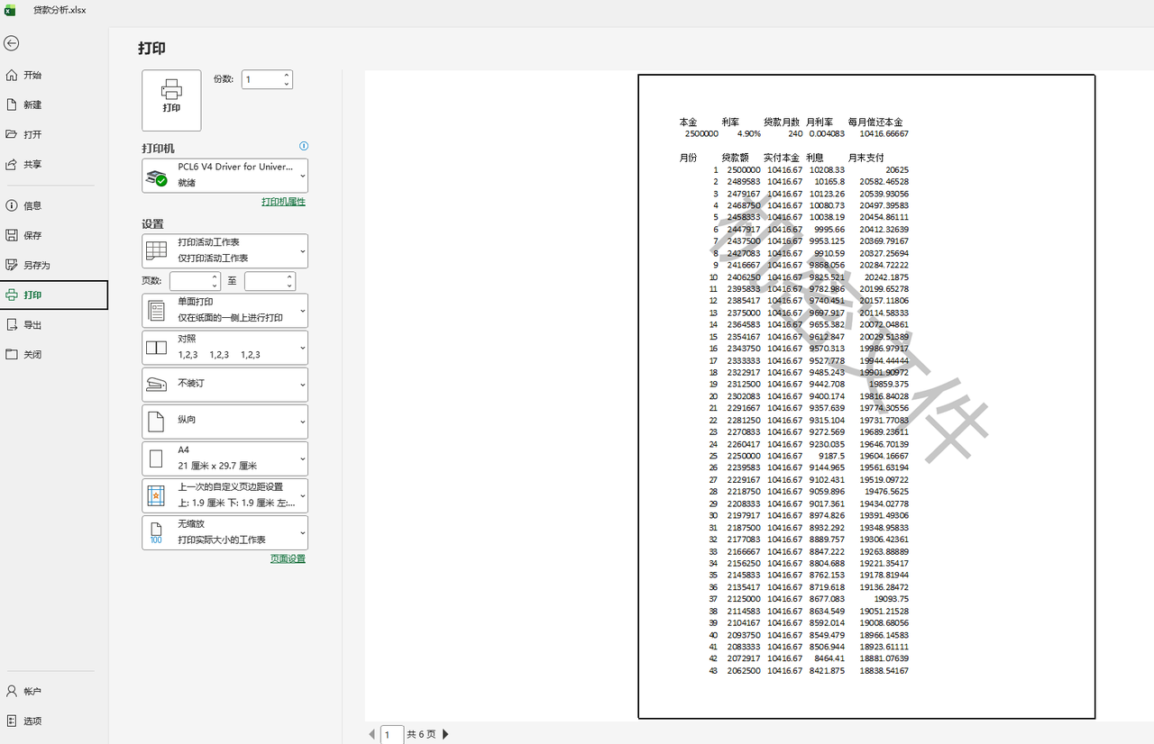Expand the printer selection dropdown
Viewport: 1154px width, 744px height.
(224, 175)
